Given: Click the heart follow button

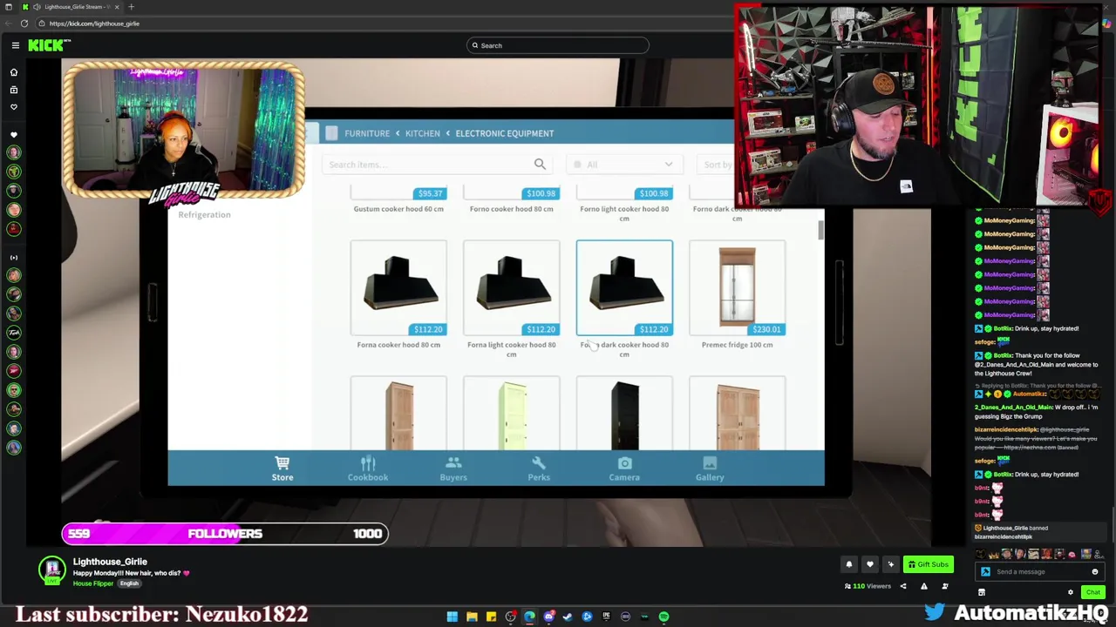Looking at the screenshot, I should click(869, 564).
